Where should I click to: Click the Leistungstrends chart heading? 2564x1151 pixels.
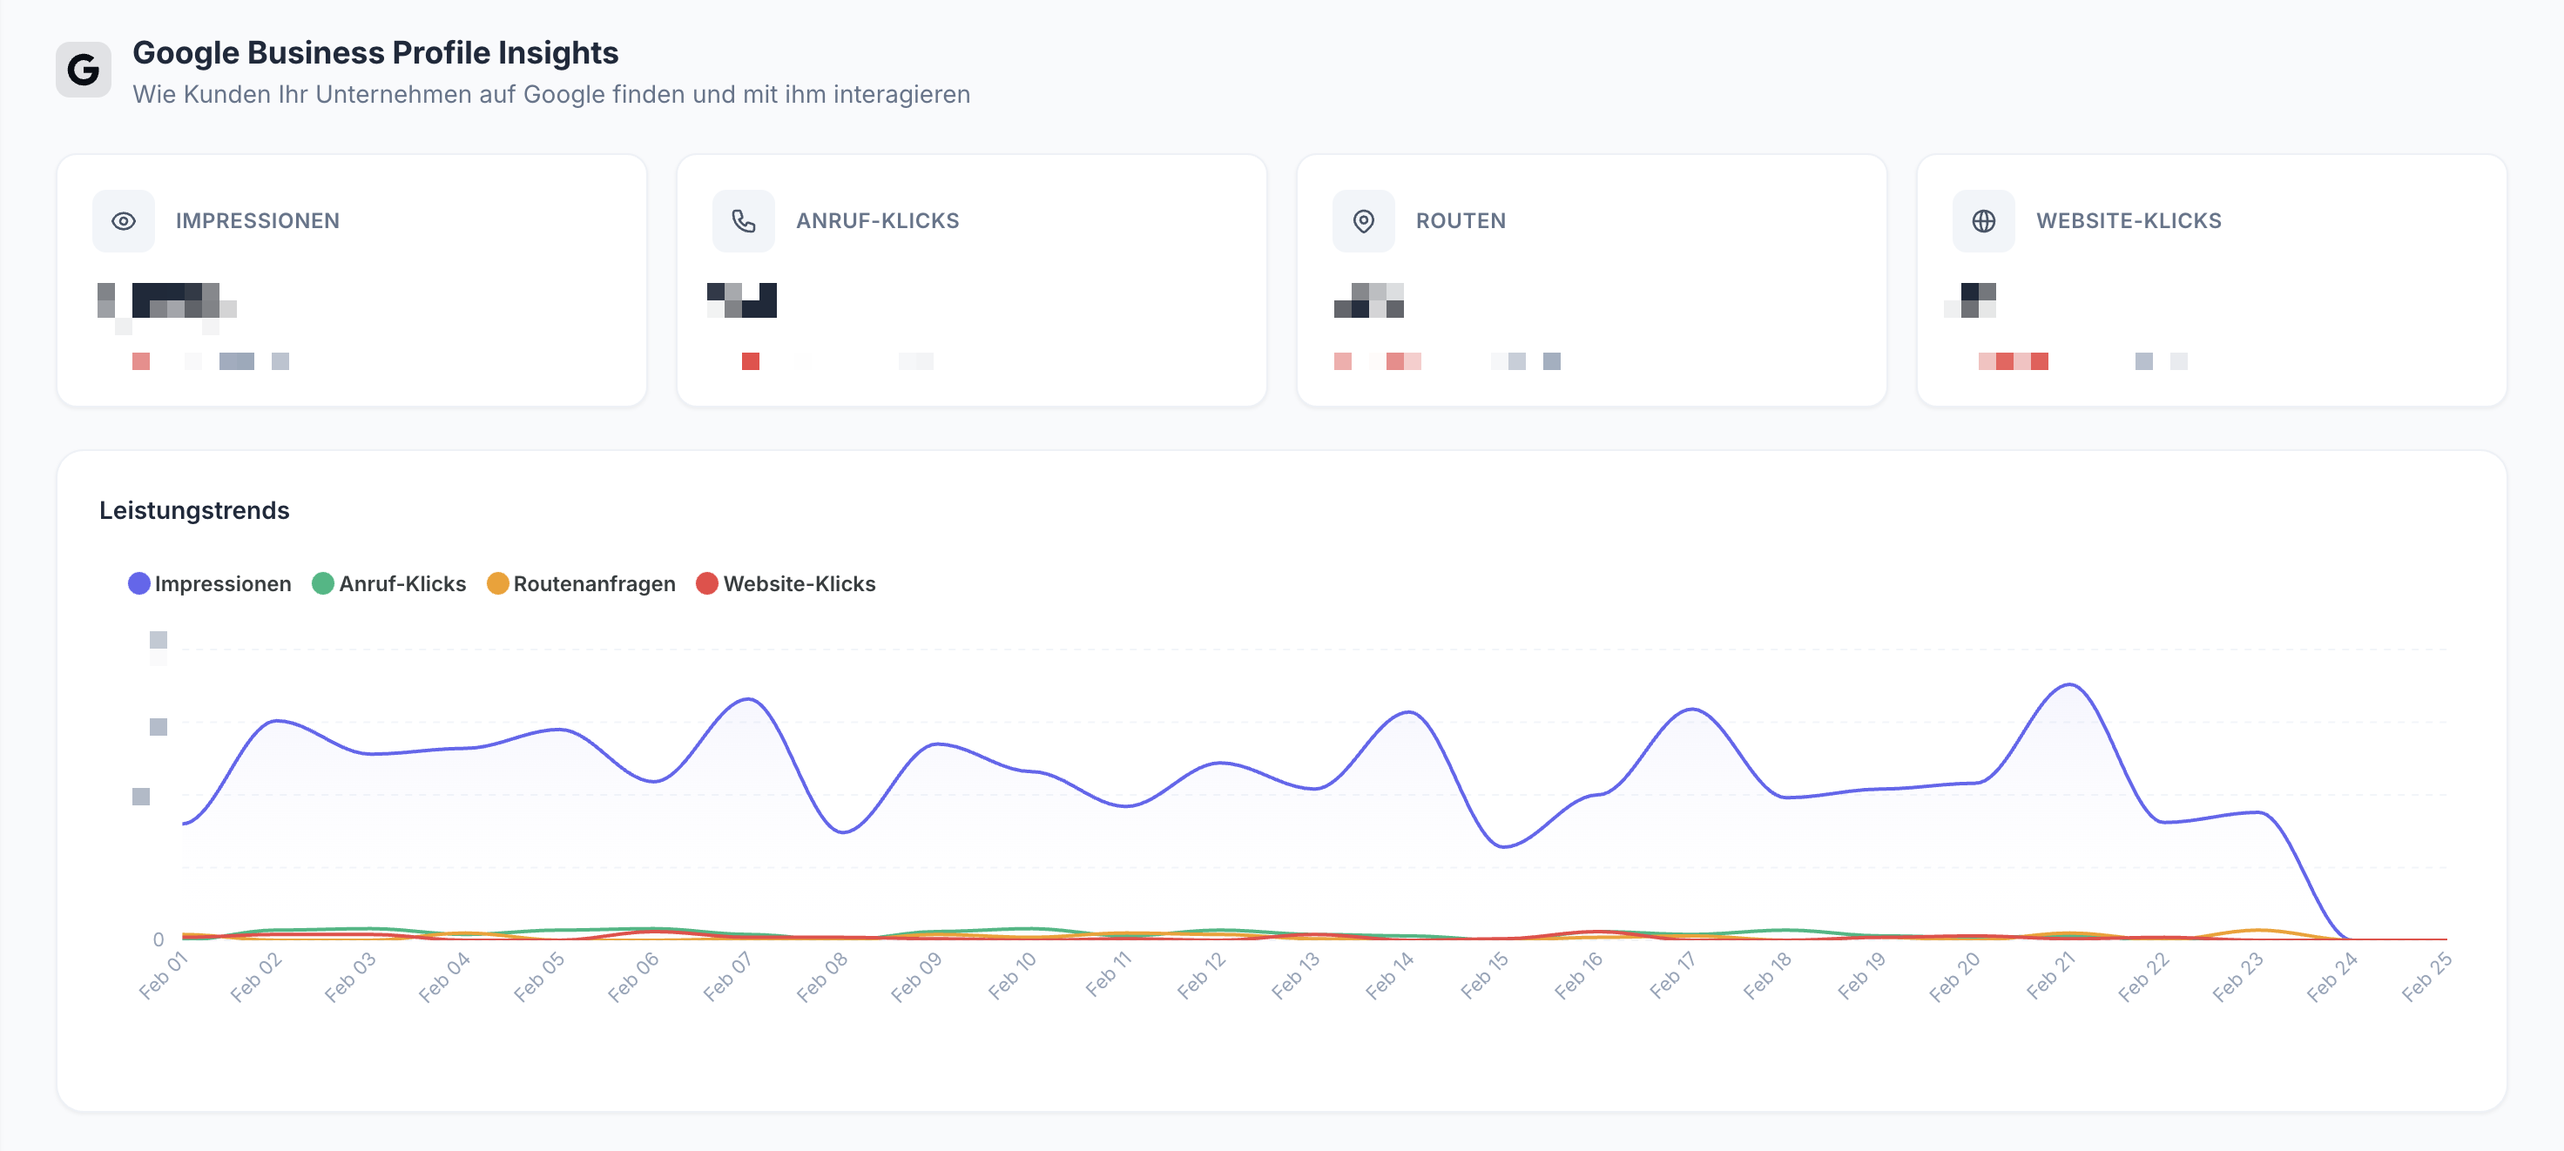tap(194, 510)
